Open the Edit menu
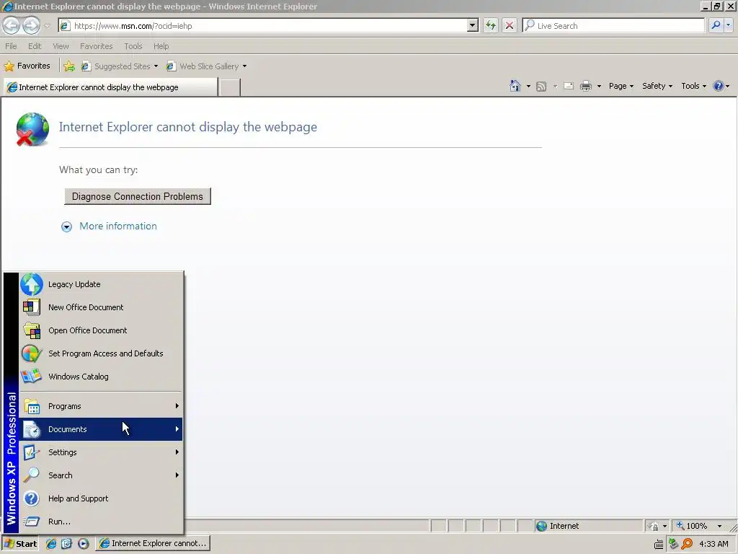Screen dimensions: 738x554 35,46
